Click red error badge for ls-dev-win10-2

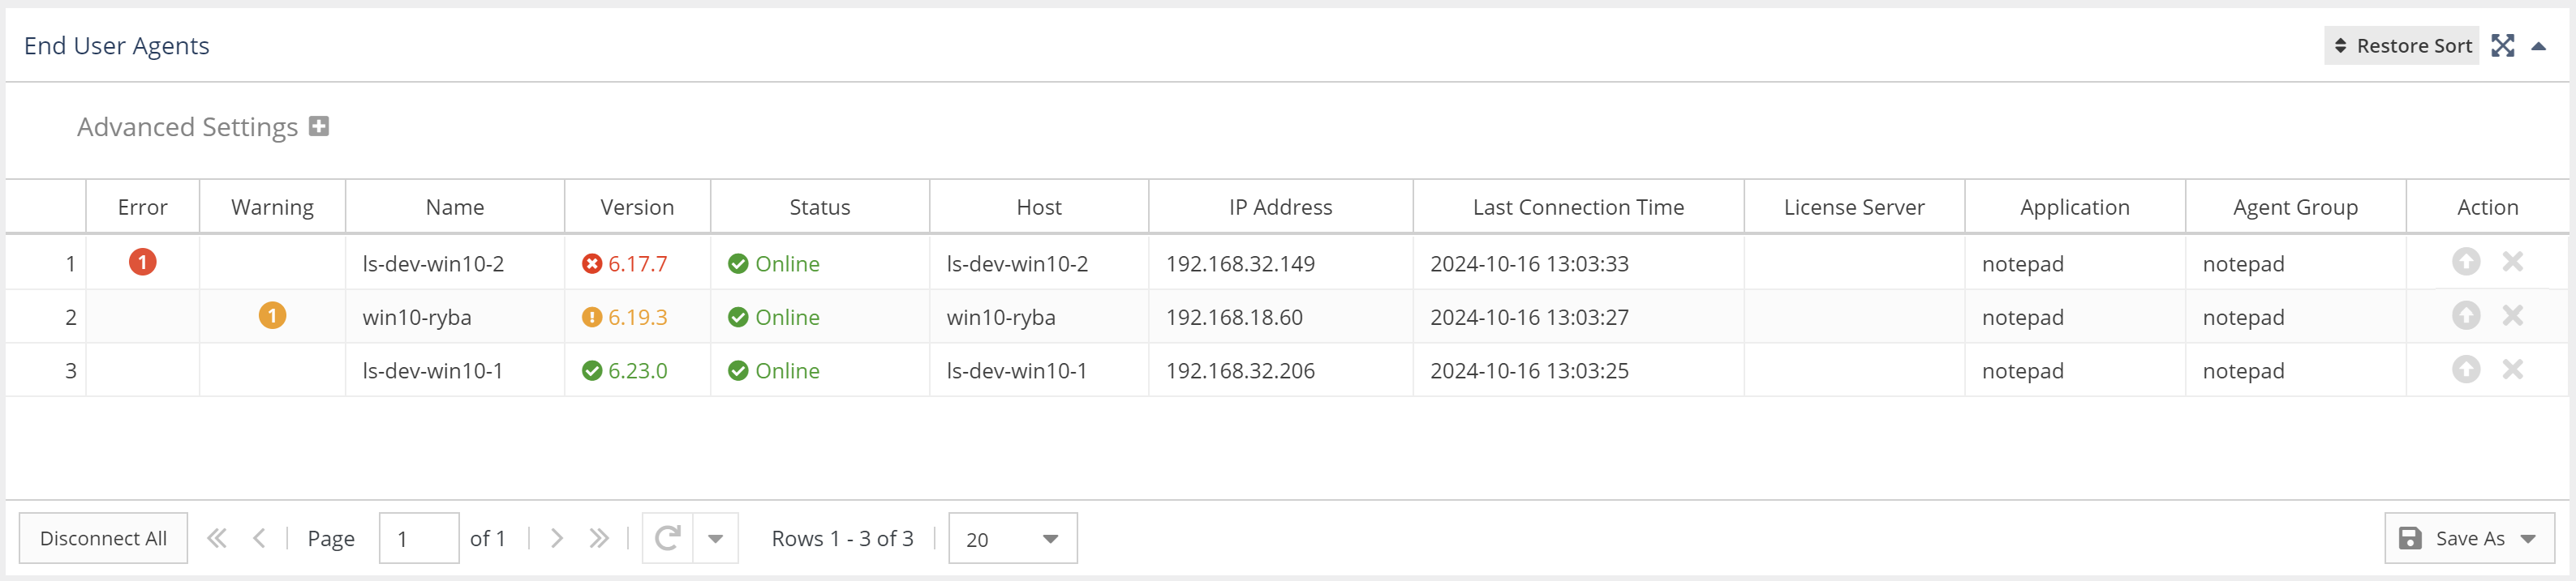pos(142,262)
